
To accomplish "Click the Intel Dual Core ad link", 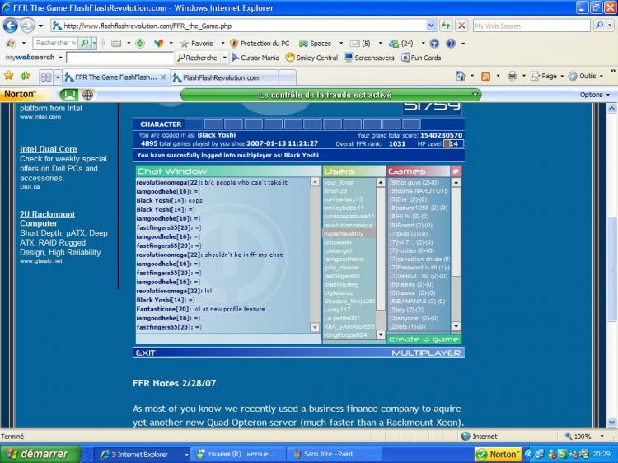I will (48, 149).
